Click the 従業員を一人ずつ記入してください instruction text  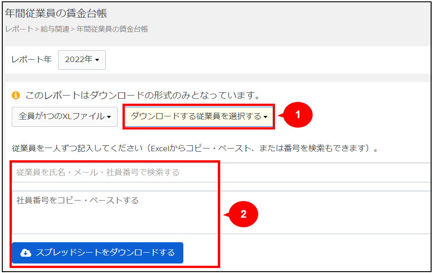tap(195, 148)
